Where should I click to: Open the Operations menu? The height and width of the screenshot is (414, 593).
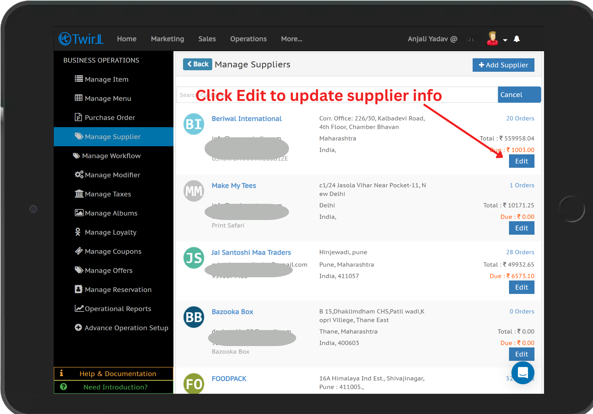tap(248, 39)
